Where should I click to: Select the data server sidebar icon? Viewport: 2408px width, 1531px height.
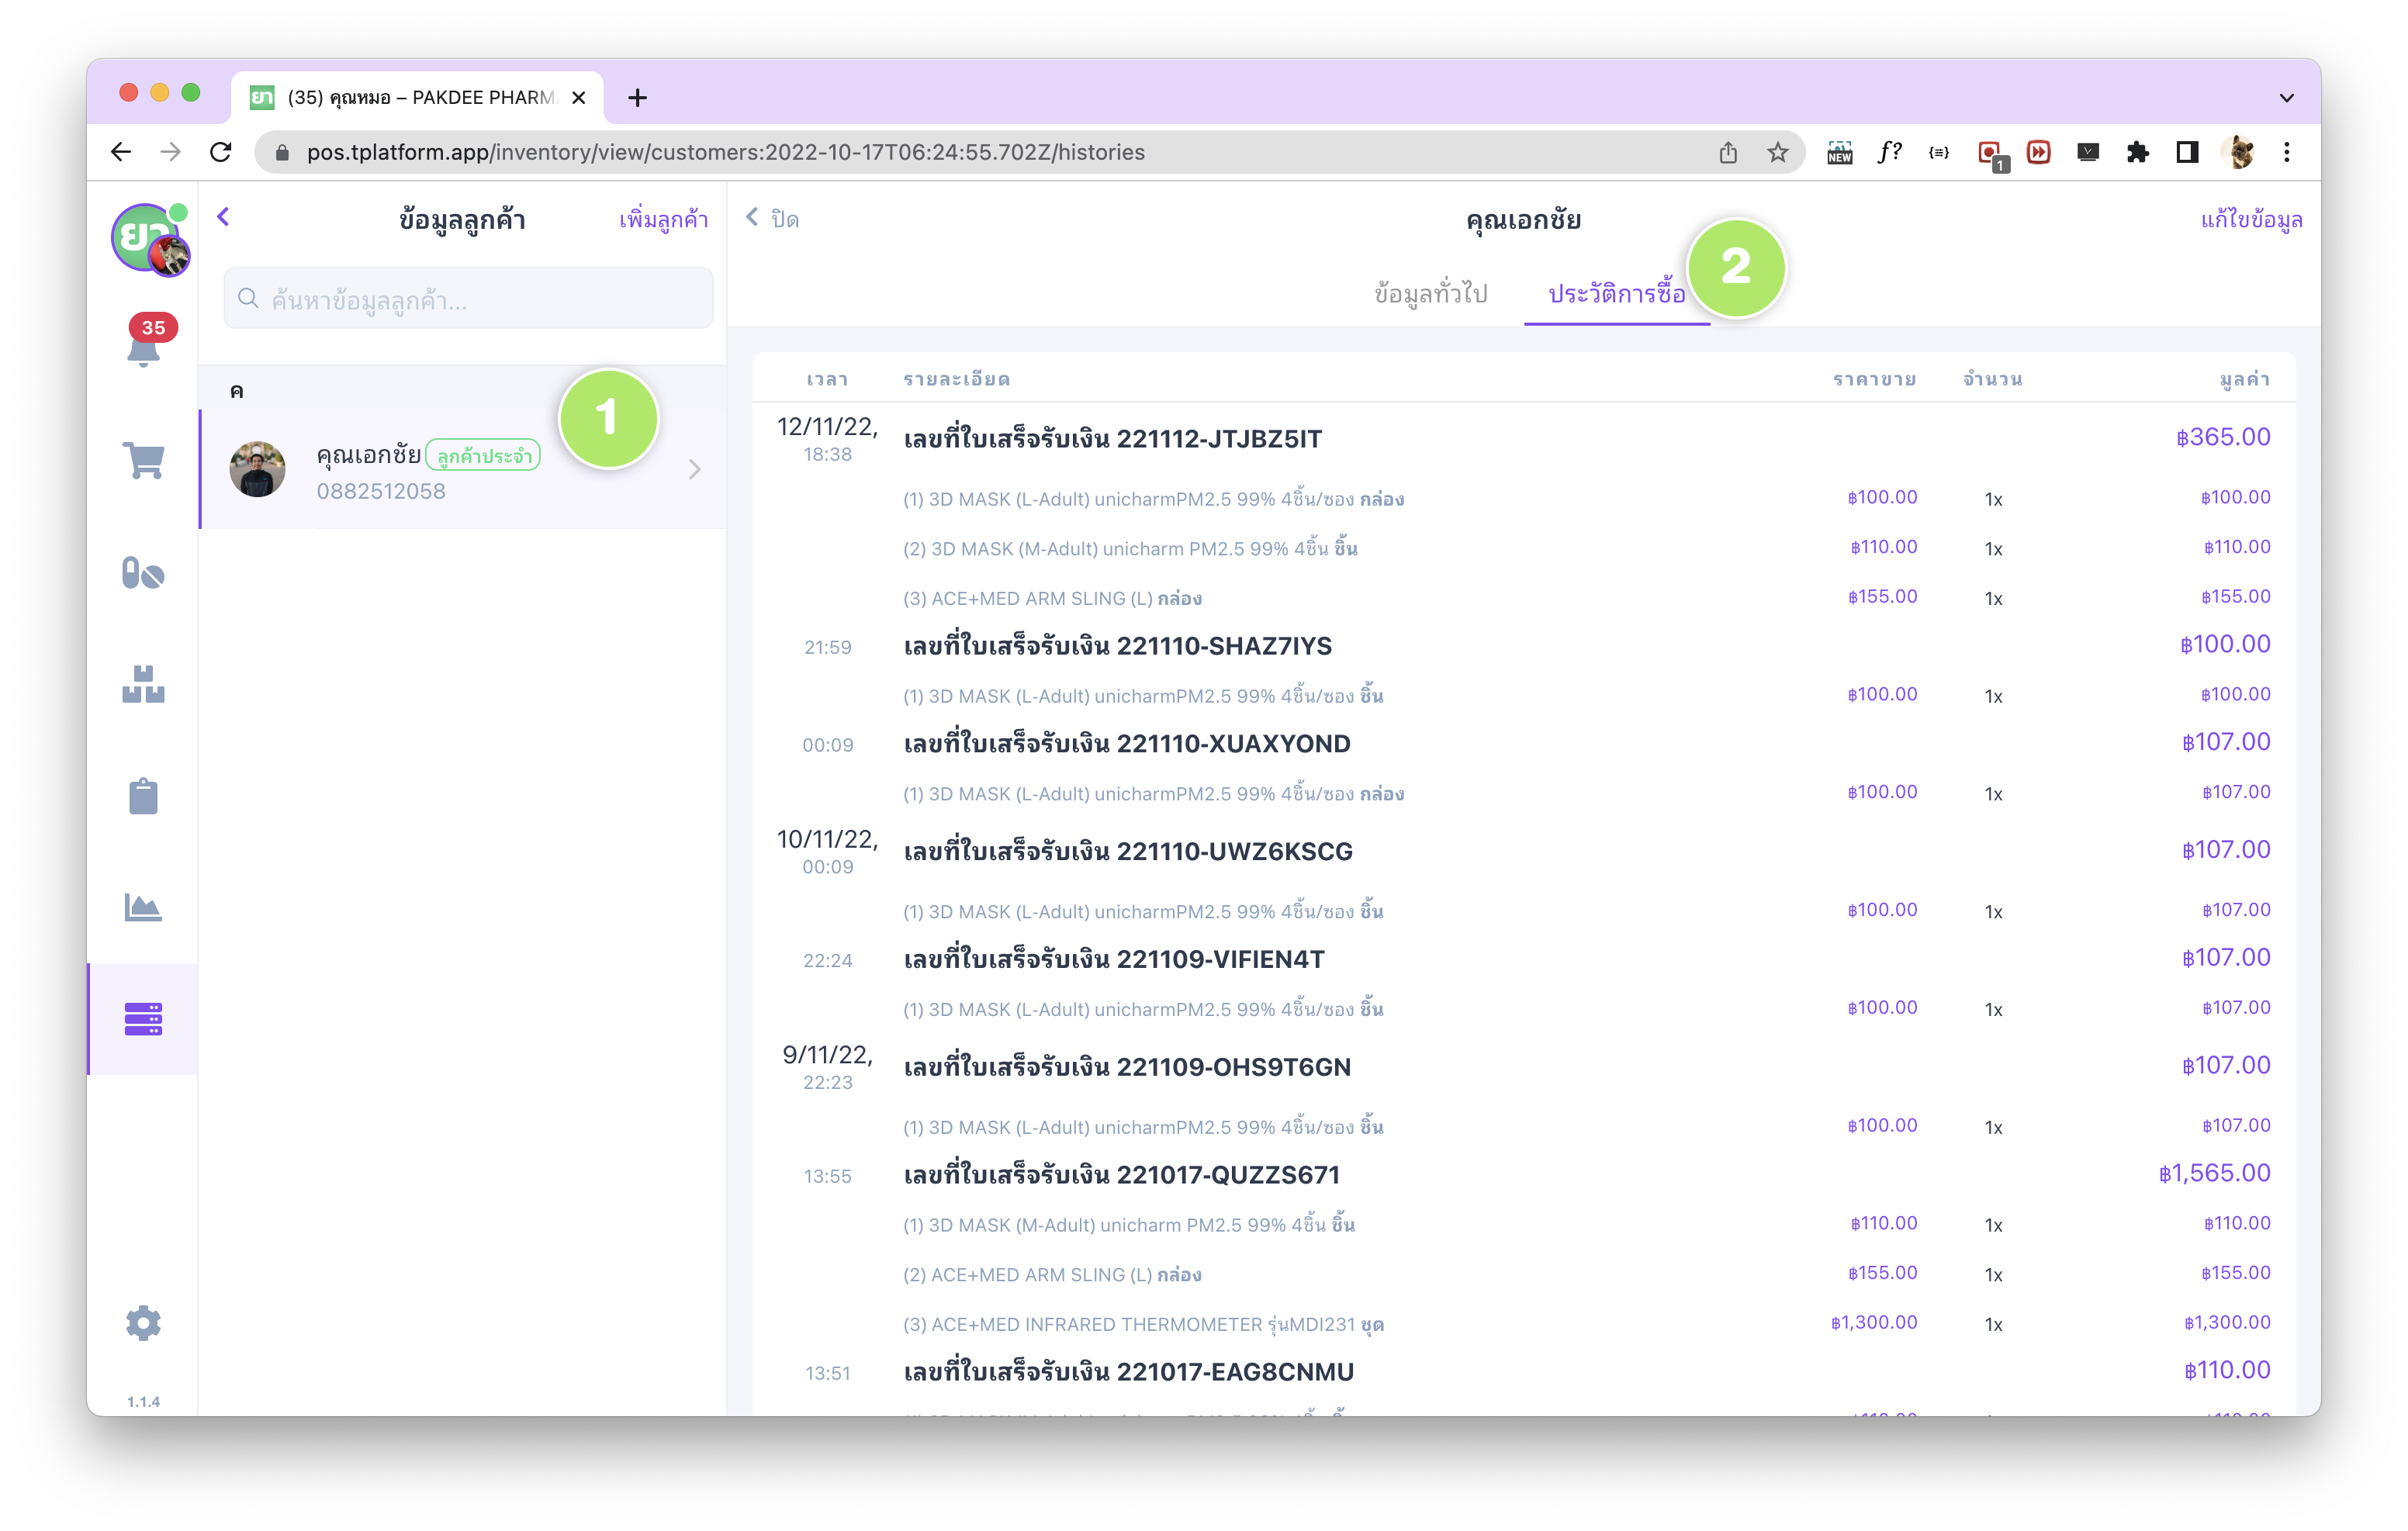click(x=143, y=1018)
